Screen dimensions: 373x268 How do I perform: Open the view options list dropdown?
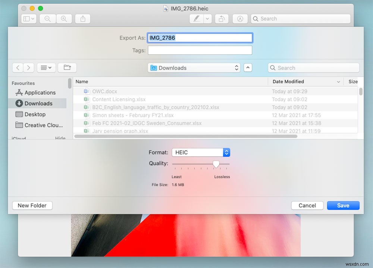tap(46, 68)
